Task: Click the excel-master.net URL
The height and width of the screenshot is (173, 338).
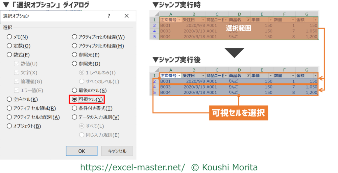Action: click(x=132, y=167)
